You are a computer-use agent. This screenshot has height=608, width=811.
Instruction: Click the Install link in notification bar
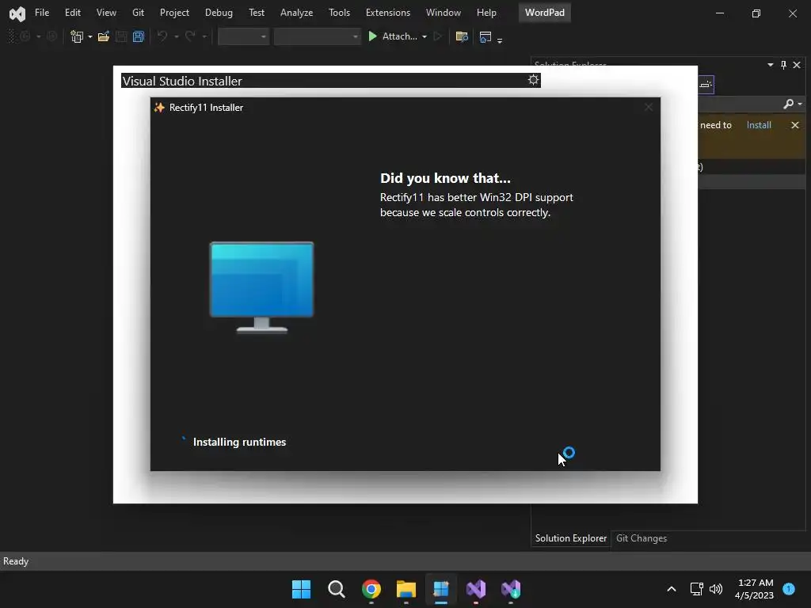click(x=759, y=125)
